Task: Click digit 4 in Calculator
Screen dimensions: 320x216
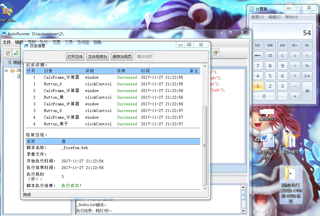Action: [258, 76]
